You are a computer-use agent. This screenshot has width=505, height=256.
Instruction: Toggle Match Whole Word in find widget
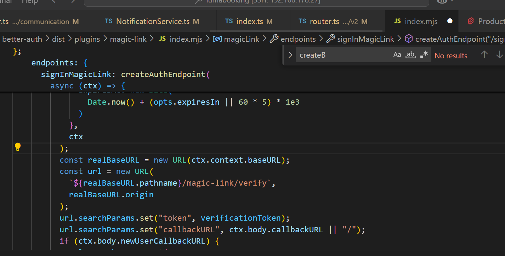point(410,55)
